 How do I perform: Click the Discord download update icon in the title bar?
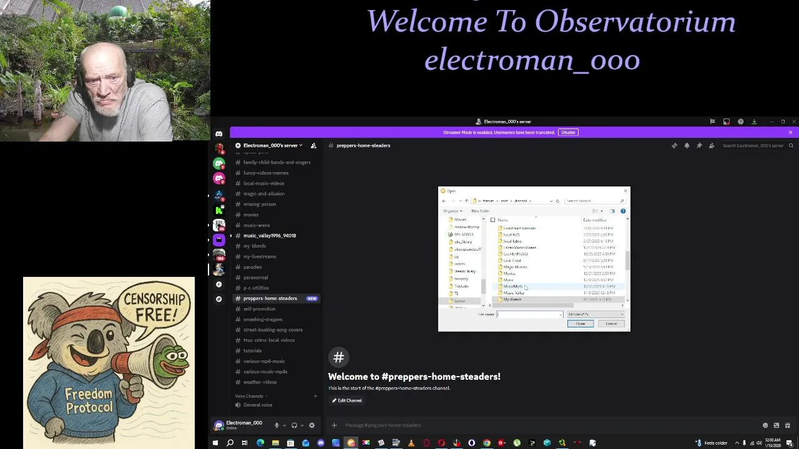coord(754,122)
